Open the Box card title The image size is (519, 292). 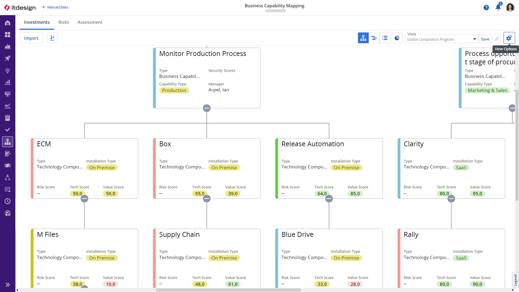[x=165, y=144]
